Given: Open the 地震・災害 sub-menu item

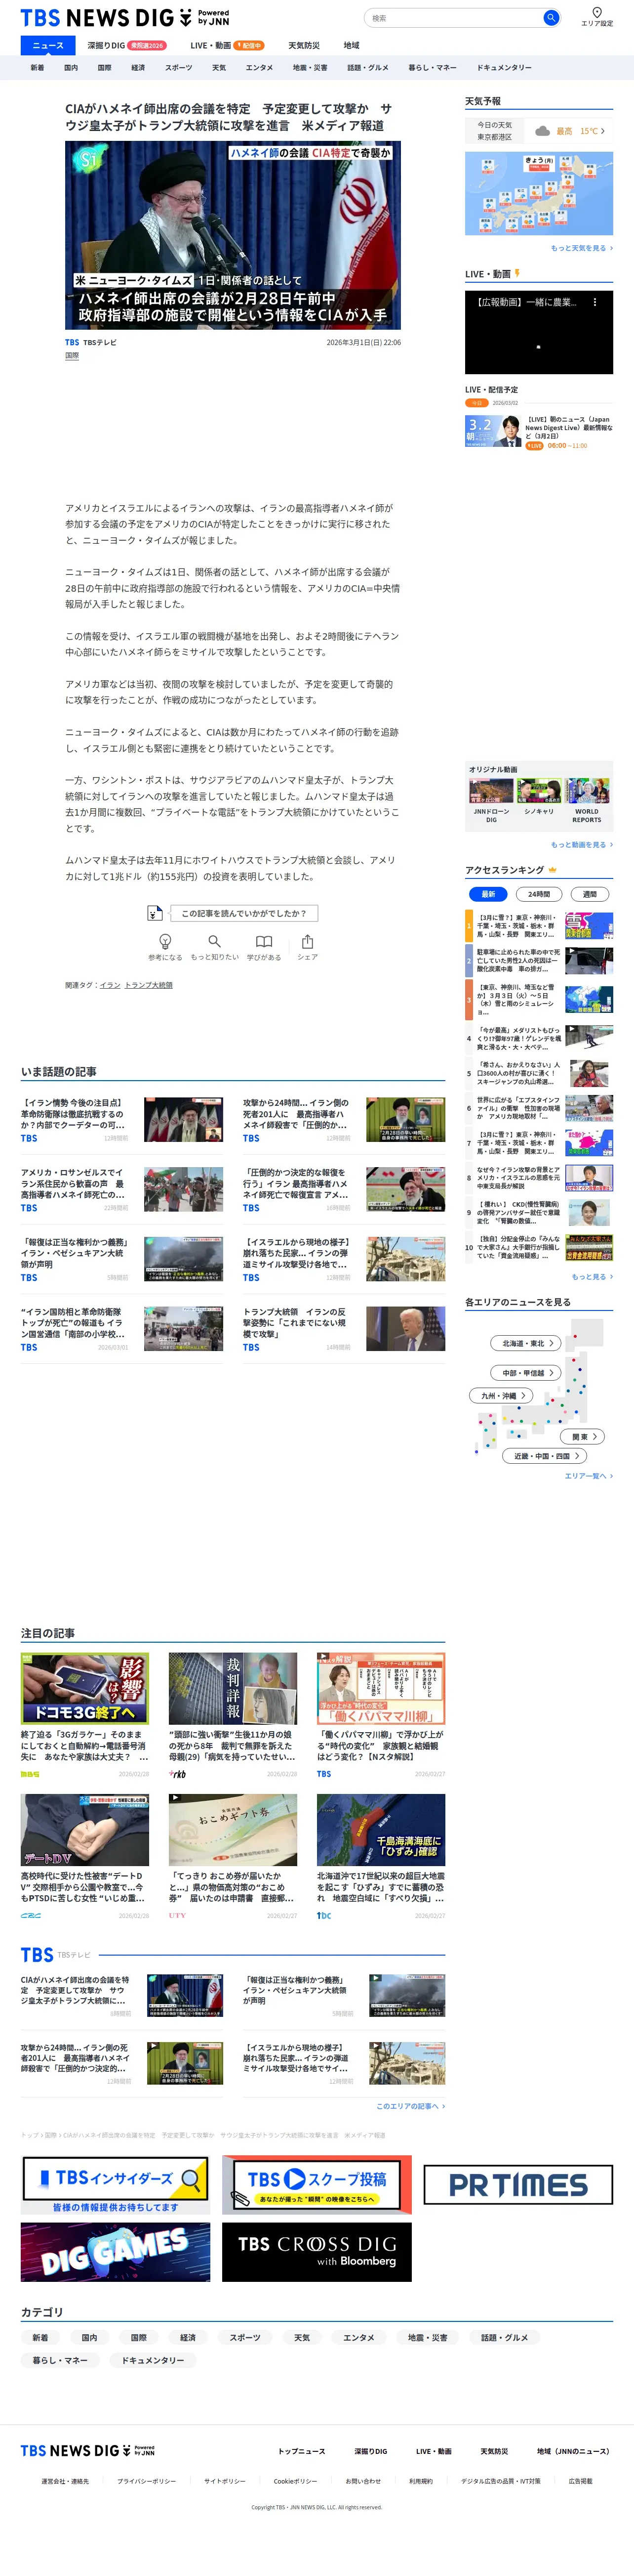Looking at the screenshot, I should pos(310,68).
